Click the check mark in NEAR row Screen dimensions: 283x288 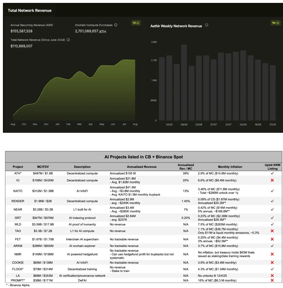coord(272,209)
